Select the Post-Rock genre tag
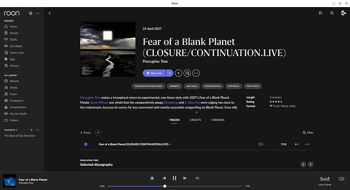The width and height of the screenshot is (350, 190). point(253,86)
